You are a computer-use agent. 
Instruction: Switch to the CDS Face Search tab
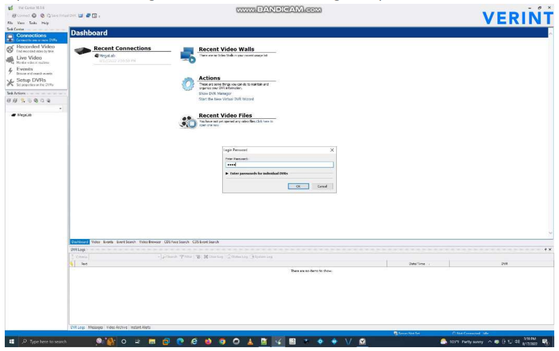point(176,242)
